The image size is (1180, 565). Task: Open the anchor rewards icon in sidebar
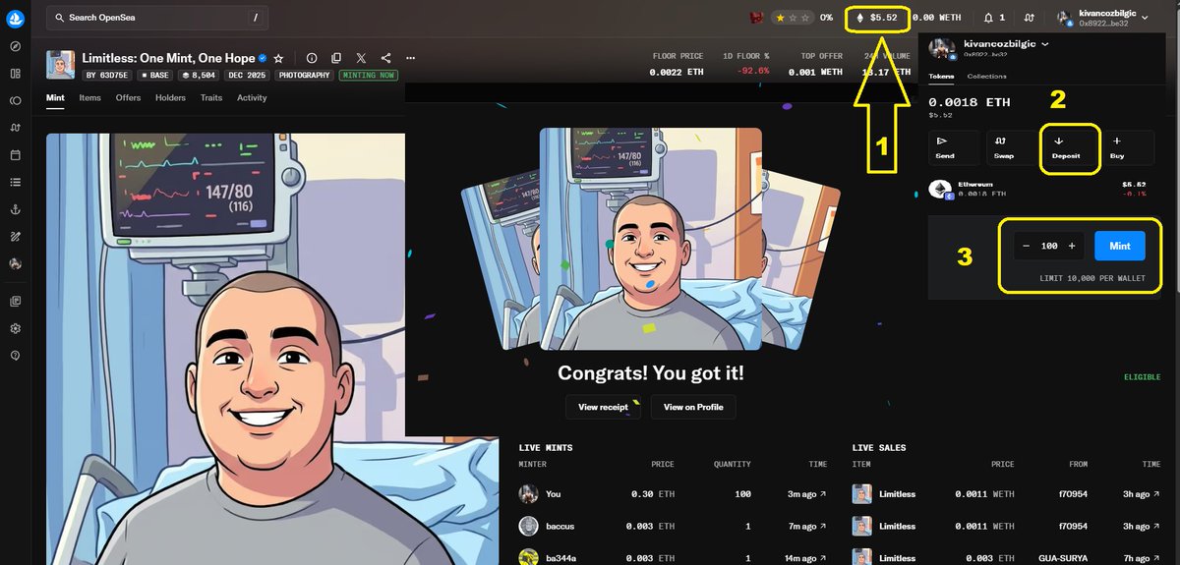(x=16, y=209)
